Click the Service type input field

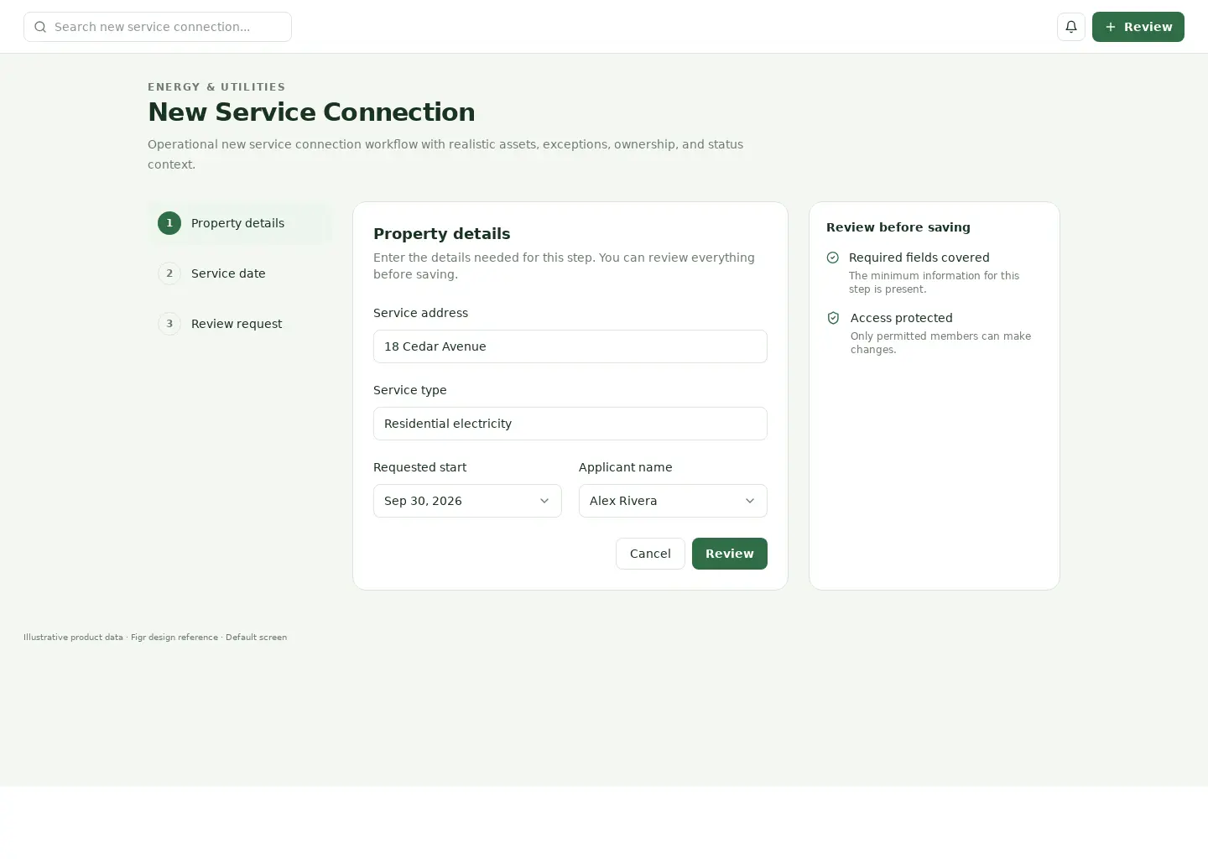click(570, 424)
